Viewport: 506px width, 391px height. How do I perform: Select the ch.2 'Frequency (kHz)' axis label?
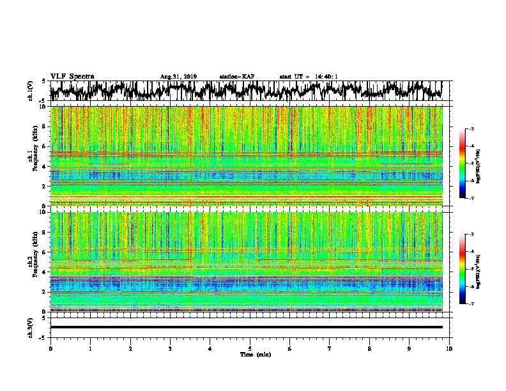[x=35, y=254]
